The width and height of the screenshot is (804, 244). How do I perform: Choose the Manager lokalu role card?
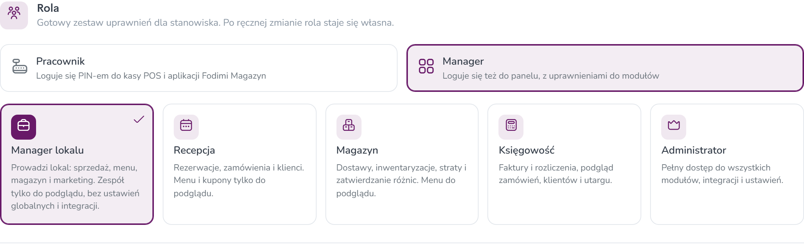click(x=77, y=164)
